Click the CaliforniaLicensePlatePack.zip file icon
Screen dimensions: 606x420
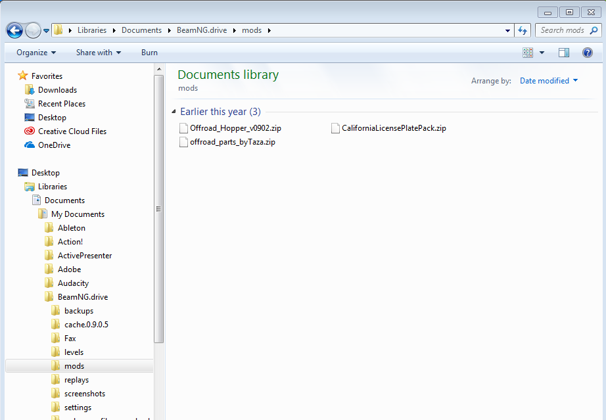[x=335, y=128]
